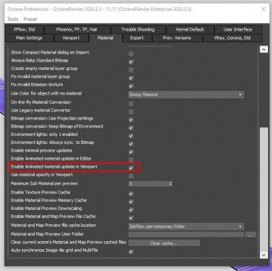Switch to the Viewport tab
Viewport: 272px width, 271px height.
[x=71, y=38]
